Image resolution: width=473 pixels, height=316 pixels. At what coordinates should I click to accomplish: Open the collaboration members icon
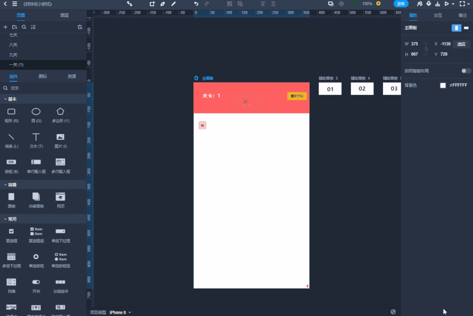420,4
